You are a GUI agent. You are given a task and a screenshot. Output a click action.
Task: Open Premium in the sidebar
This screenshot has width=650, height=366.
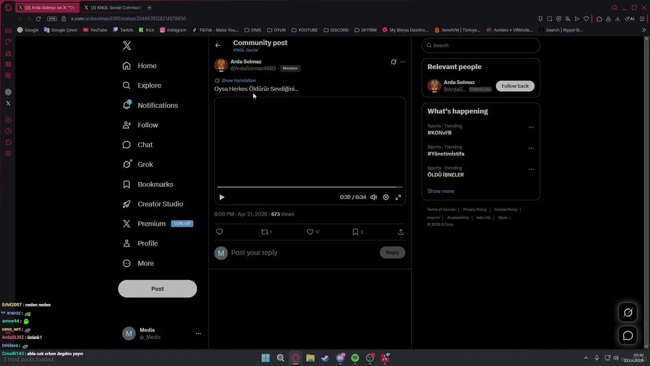157,224
